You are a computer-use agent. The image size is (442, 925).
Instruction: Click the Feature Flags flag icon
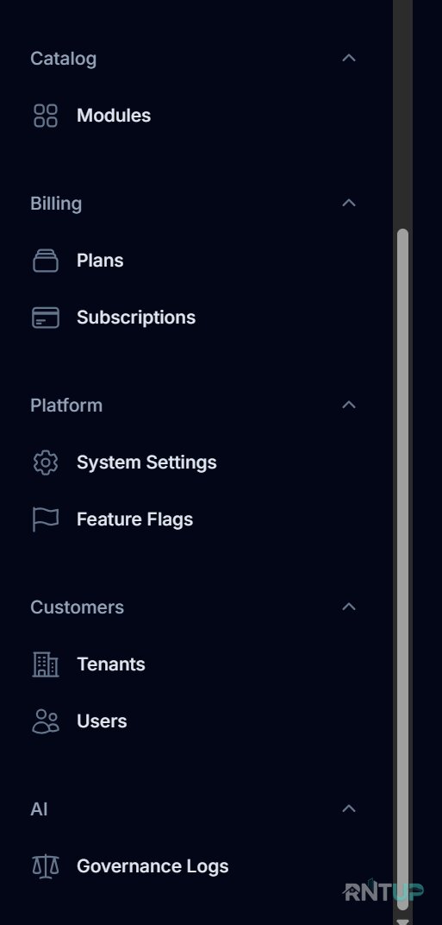(x=46, y=519)
